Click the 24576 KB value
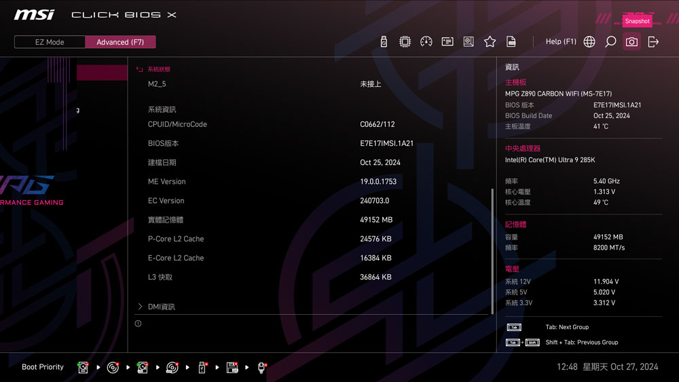 (375, 239)
